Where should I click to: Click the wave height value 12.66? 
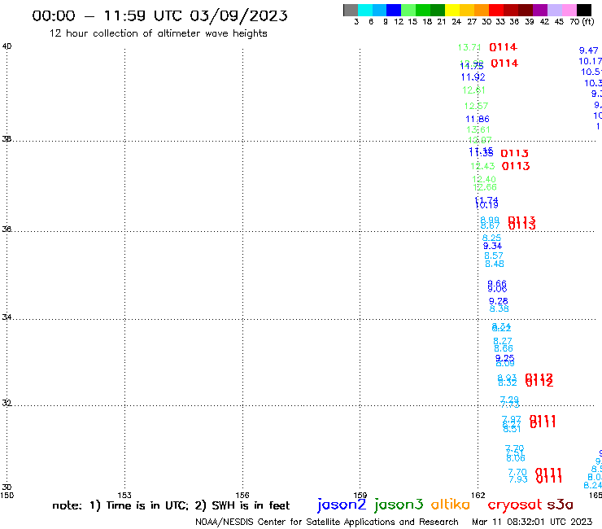point(485,187)
